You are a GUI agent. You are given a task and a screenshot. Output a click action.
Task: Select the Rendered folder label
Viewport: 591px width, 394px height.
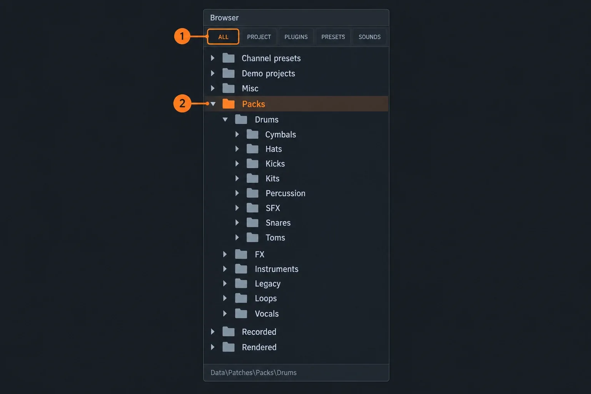point(259,347)
